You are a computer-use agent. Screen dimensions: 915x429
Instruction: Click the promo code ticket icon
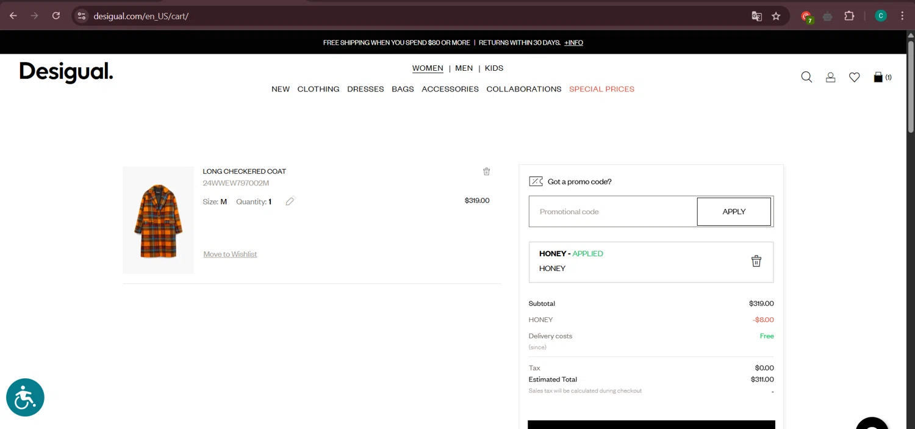tap(536, 181)
